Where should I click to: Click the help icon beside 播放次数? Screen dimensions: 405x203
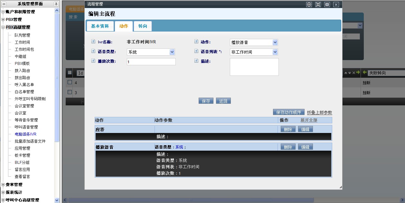click(93, 61)
